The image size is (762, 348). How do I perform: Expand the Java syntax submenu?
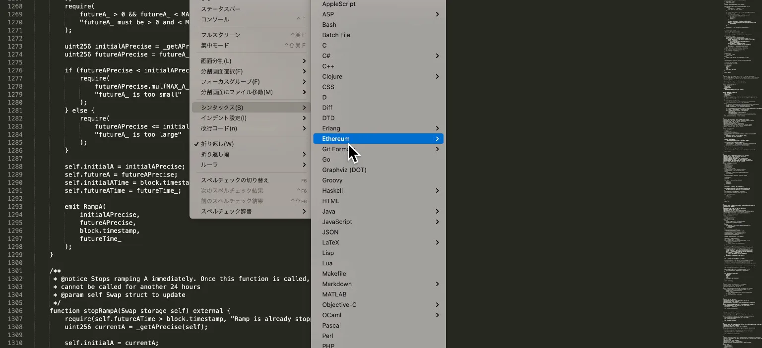[379, 212]
